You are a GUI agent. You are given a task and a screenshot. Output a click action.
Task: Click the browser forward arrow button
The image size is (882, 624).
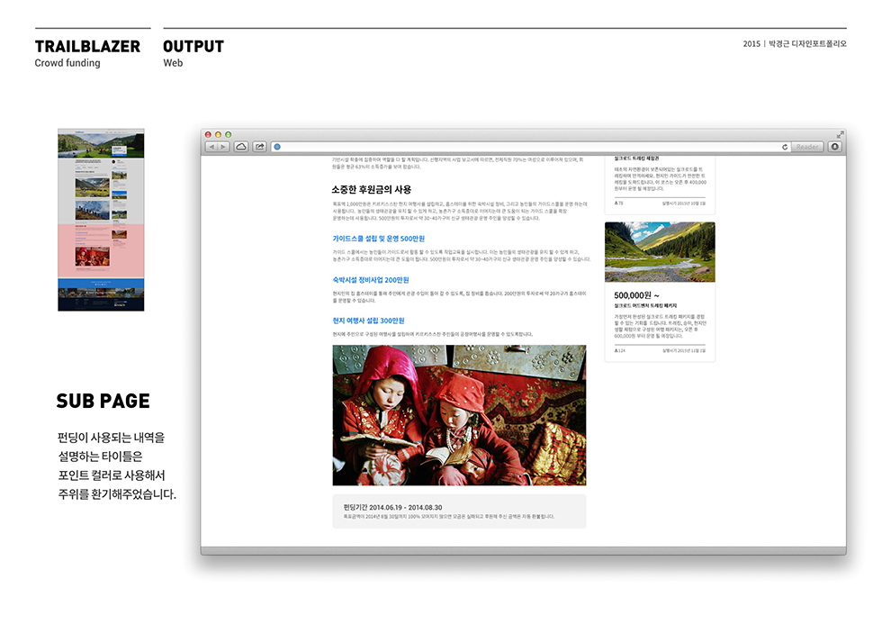[x=223, y=147]
